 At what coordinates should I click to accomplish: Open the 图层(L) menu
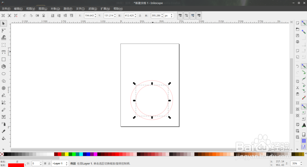43,9
